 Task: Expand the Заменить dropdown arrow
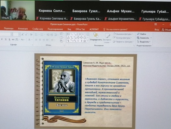(151, 38)
